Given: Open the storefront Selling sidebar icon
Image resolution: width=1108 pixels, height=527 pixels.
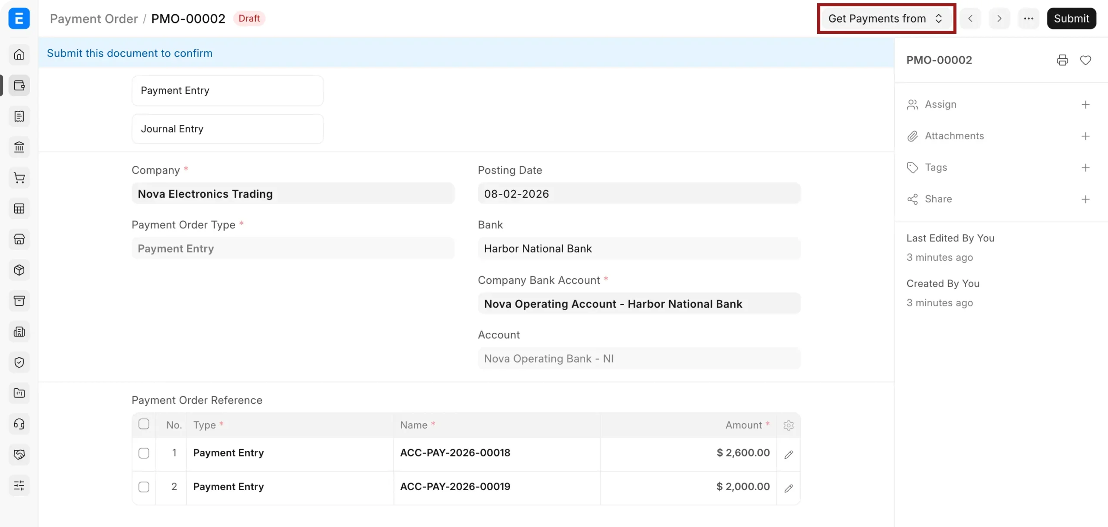Looking at the screenshot, I should [x=19, y=239].
